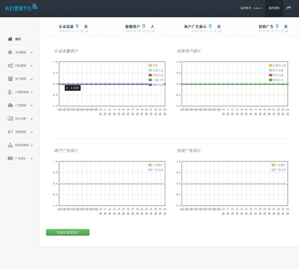The image size is (299, 269).
Task: Click the 统计信息 bar chart icon
Action: (x=10, y=118)
